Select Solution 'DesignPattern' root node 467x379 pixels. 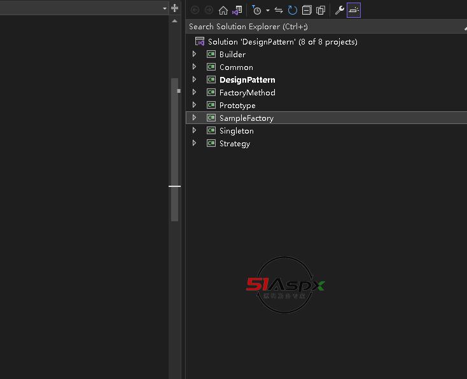click(x=282, y=42)
